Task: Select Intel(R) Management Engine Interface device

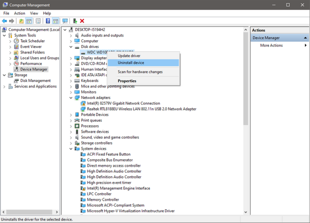Action: [118, 188]
